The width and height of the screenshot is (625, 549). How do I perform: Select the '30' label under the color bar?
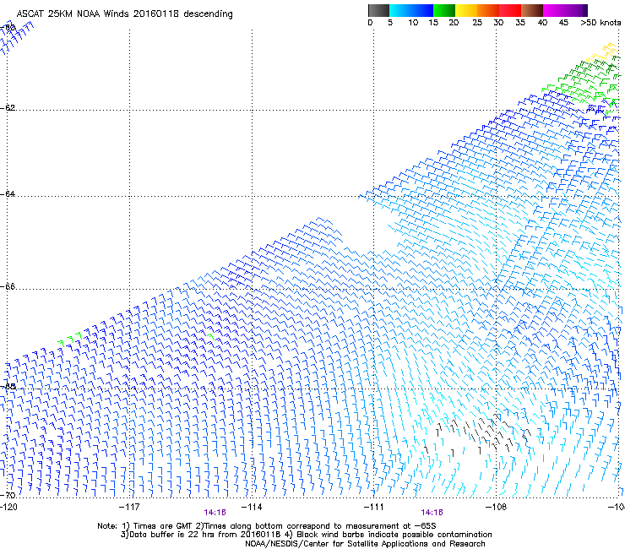498,22
